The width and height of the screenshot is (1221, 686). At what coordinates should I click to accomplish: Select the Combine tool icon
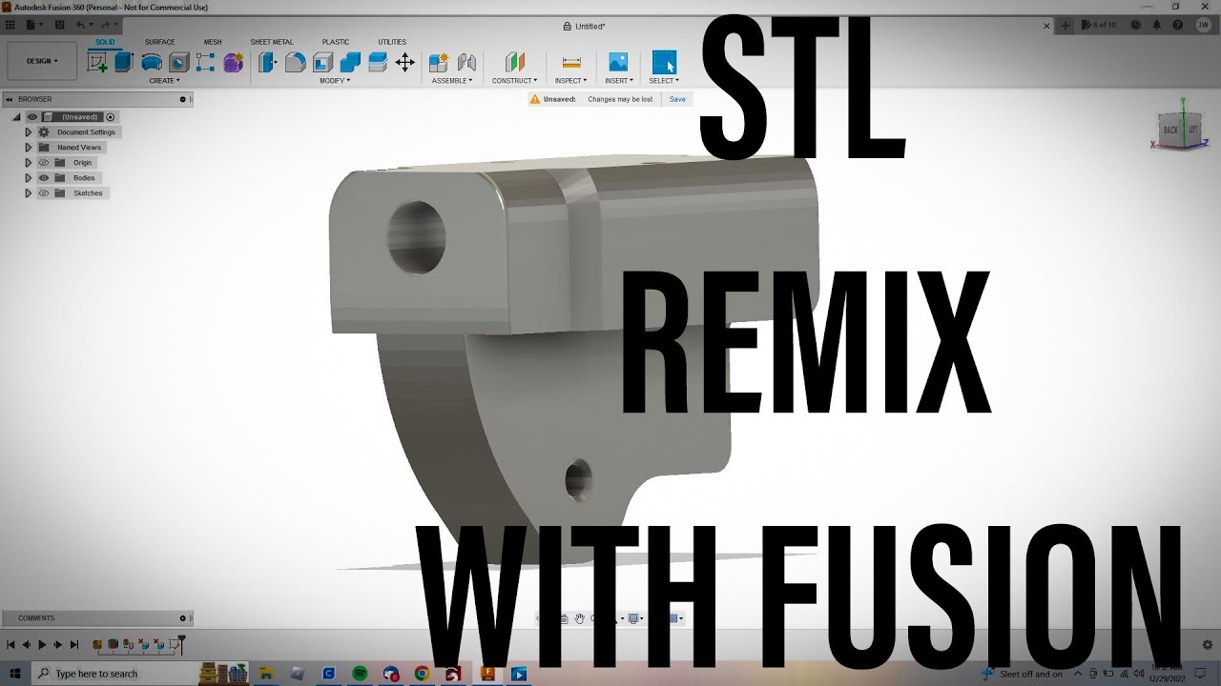click(350, 63)
